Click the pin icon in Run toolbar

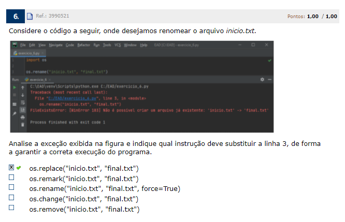[15, 113]
